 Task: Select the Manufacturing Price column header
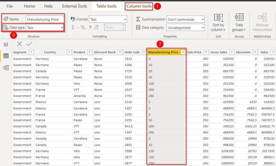163,52
